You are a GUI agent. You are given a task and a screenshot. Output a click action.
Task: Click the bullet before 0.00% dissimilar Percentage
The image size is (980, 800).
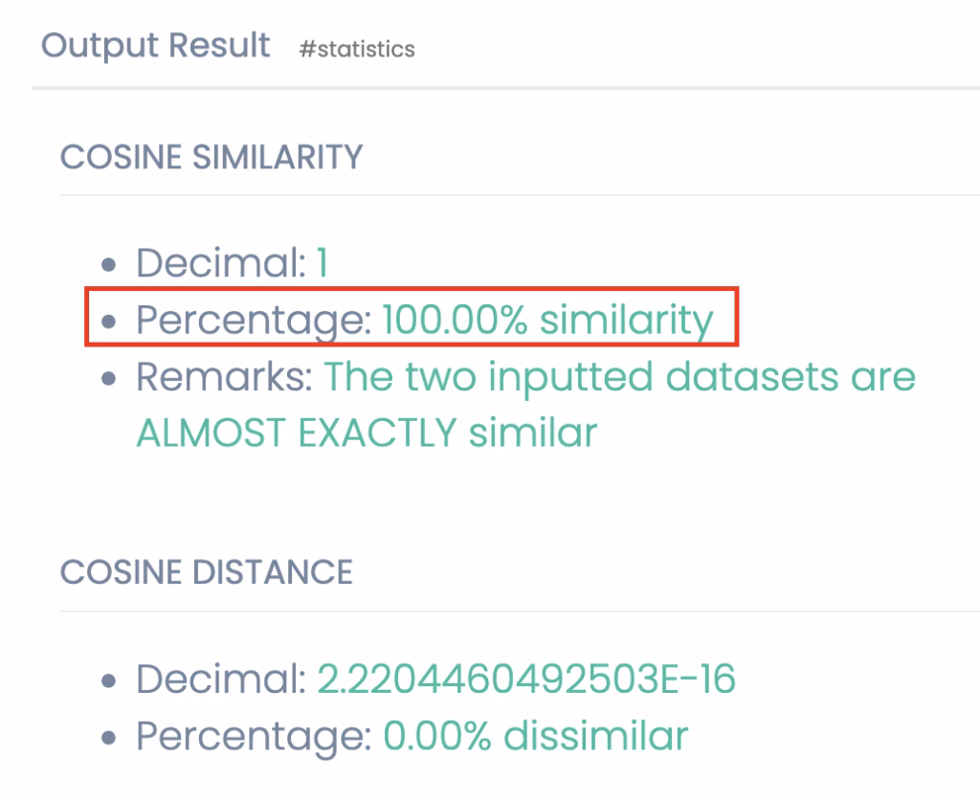(112, 737)
